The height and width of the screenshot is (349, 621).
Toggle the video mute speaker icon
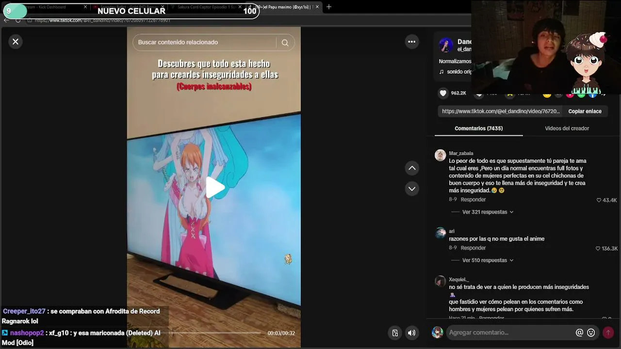[411, 333]
